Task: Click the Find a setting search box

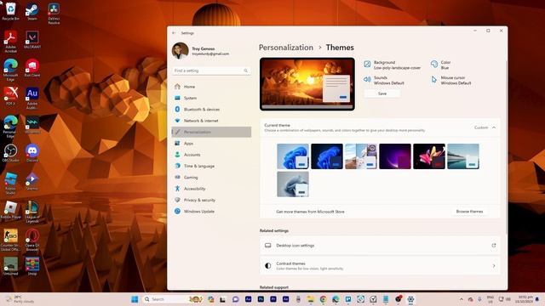Action: (x=211, y=71)
